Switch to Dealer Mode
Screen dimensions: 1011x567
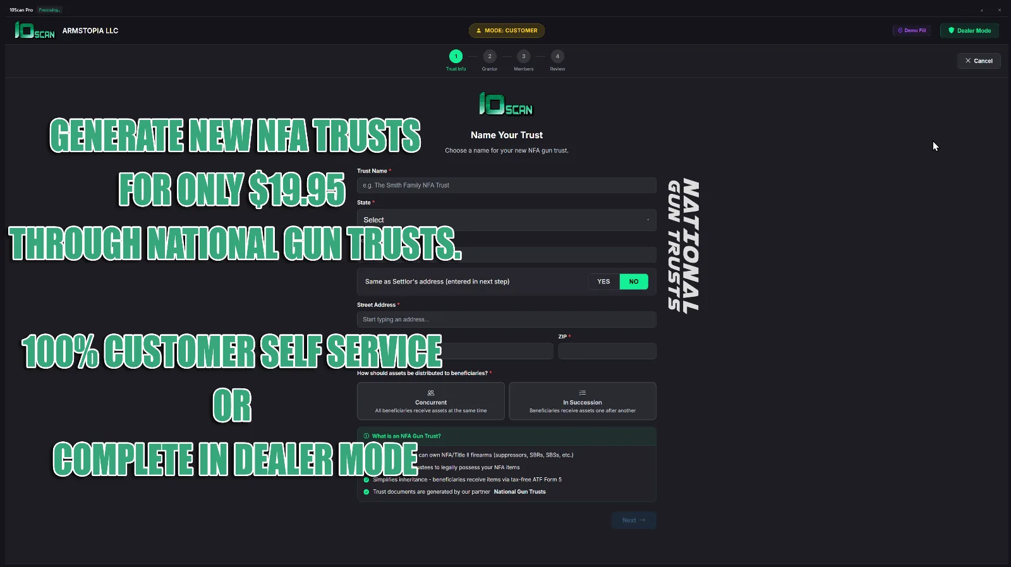[x=969, y=30]
